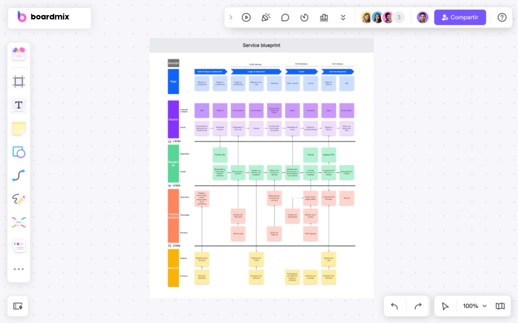Select the Text tool
This screenshot has width=518, height=323.
[19, 105]
